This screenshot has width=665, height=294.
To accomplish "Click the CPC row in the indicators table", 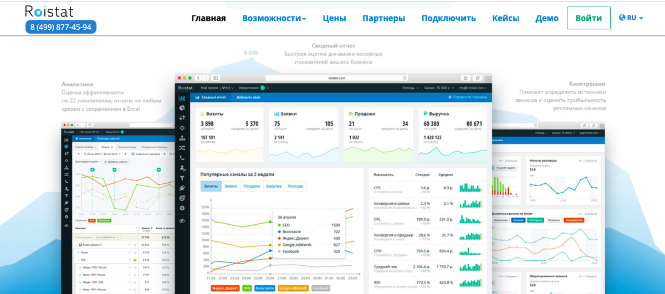I will [x=427, y=189].
